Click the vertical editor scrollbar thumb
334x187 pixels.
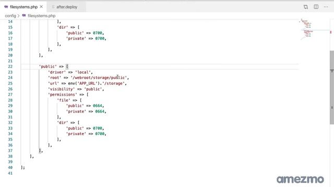click(332, 87)
